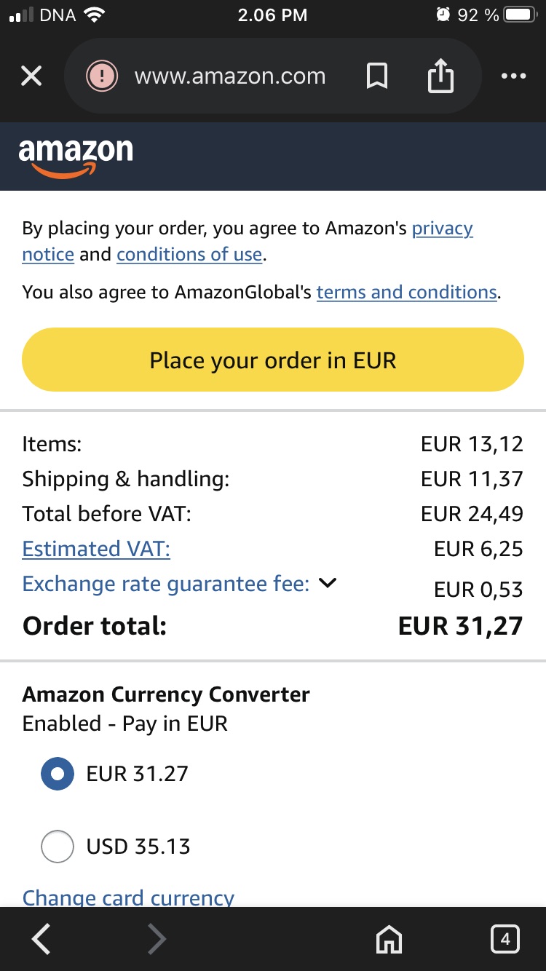This screenshot has height=971, width=546.
Task: Open the tabs switcher showing 4
Action: [505, 939]
